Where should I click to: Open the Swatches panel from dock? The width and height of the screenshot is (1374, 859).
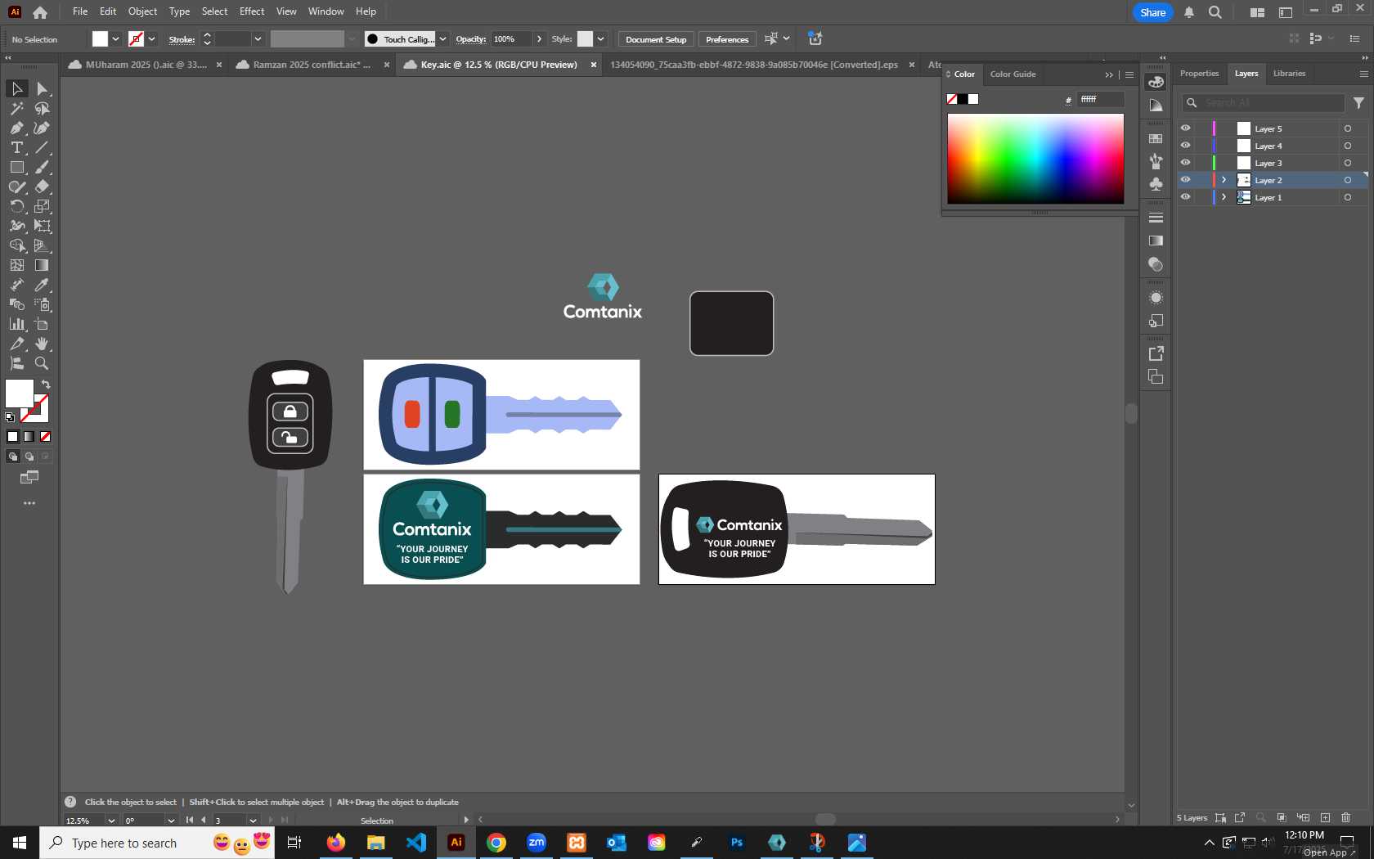(x=1156, y=139)
